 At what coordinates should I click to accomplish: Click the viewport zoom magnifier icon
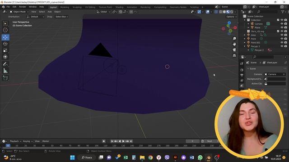pyautogui.click(x=234, y=39)
